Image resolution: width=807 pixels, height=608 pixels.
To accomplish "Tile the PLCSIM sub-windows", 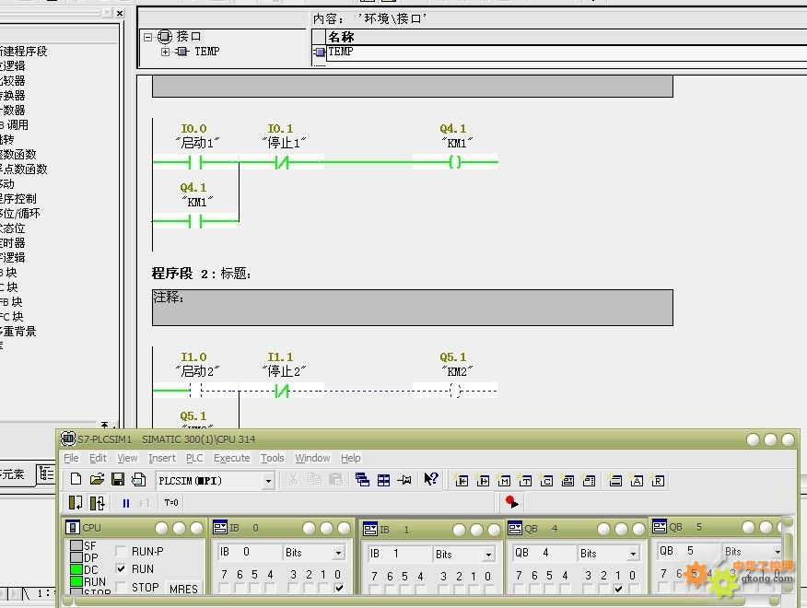I will click(383, 480).
